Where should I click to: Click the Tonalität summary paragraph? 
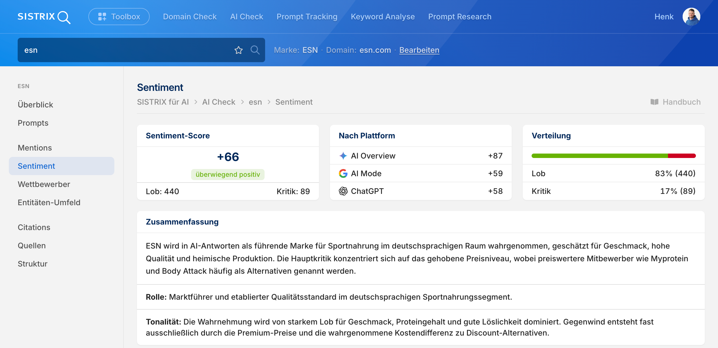click(x=399, y=327)
